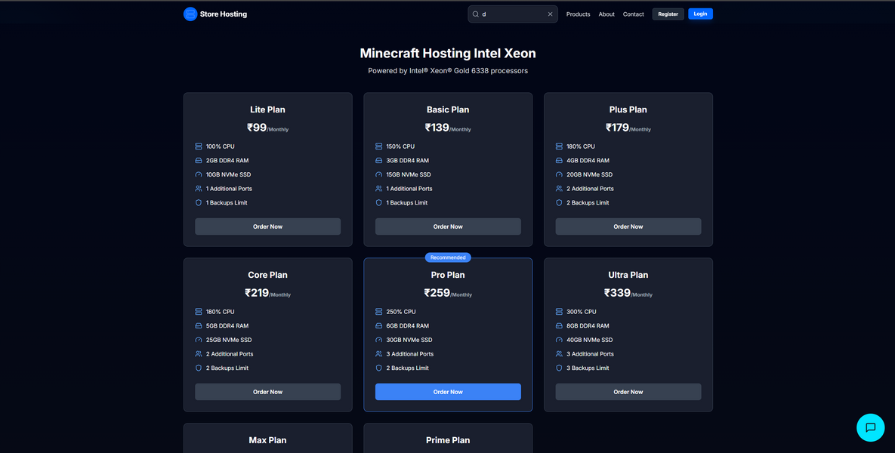Order the Lite Plan

click(267, 226)
